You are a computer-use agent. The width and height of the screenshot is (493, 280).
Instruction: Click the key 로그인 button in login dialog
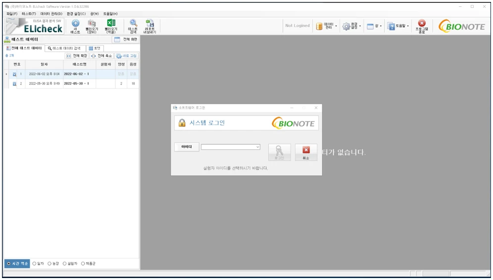279,153
